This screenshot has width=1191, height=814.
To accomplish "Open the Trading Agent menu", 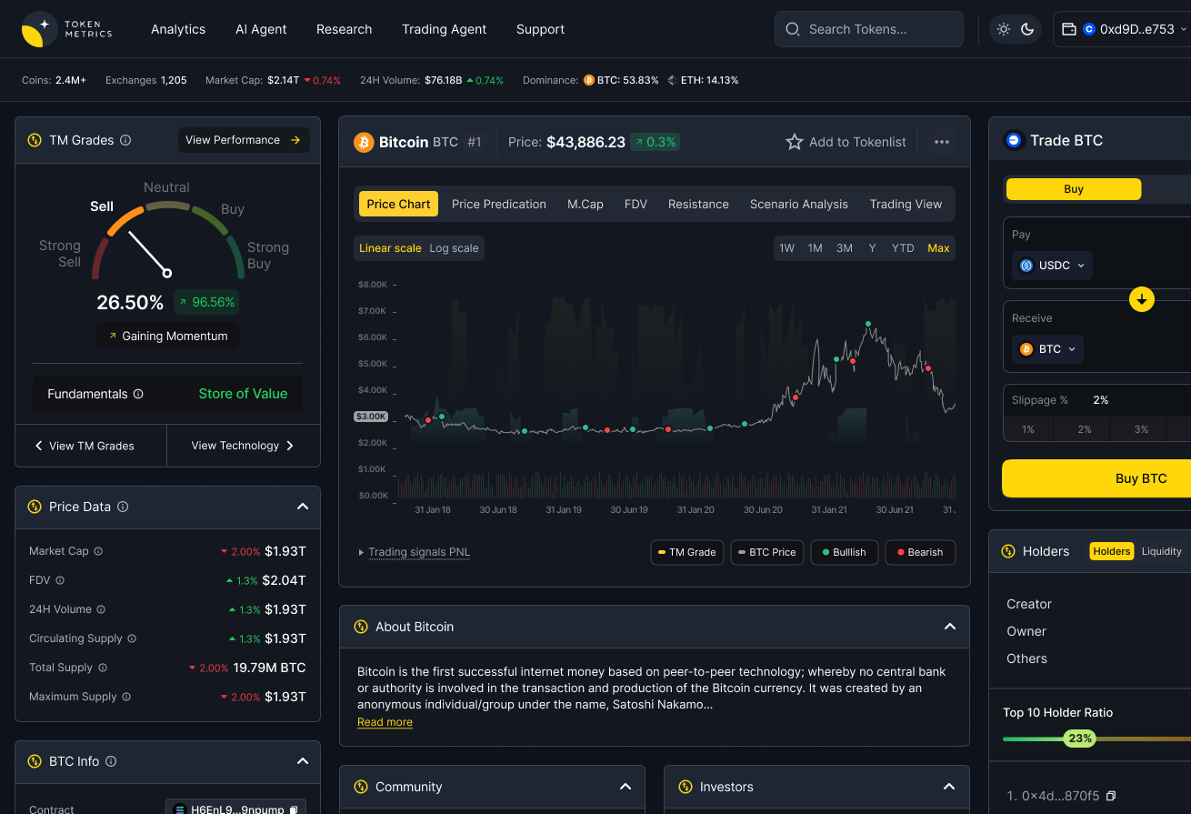I will pos(444,29).
